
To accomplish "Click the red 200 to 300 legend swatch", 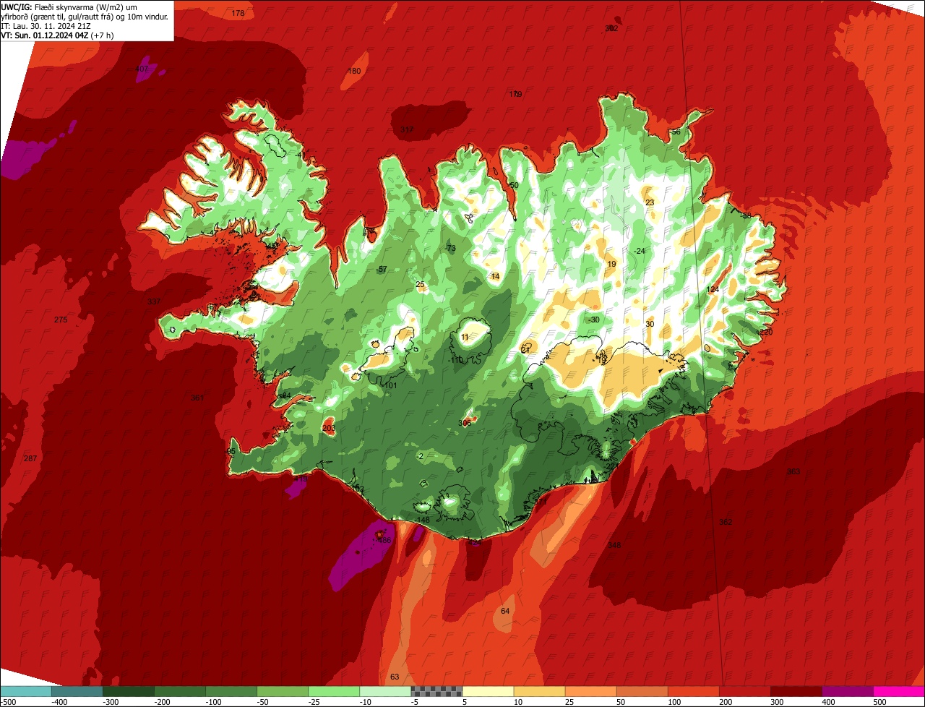I will 744,691.
